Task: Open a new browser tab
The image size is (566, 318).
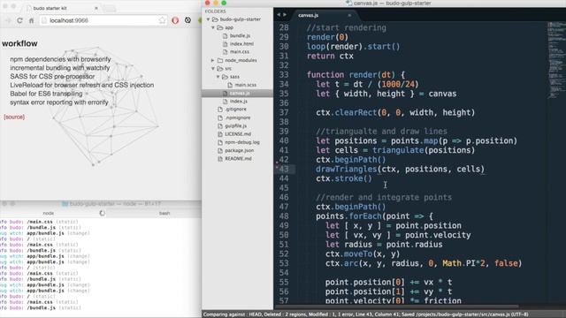Action: point(110,8)
